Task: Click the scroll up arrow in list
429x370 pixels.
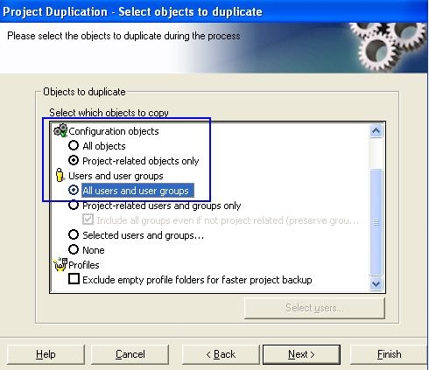Action: tap(376, 131)
